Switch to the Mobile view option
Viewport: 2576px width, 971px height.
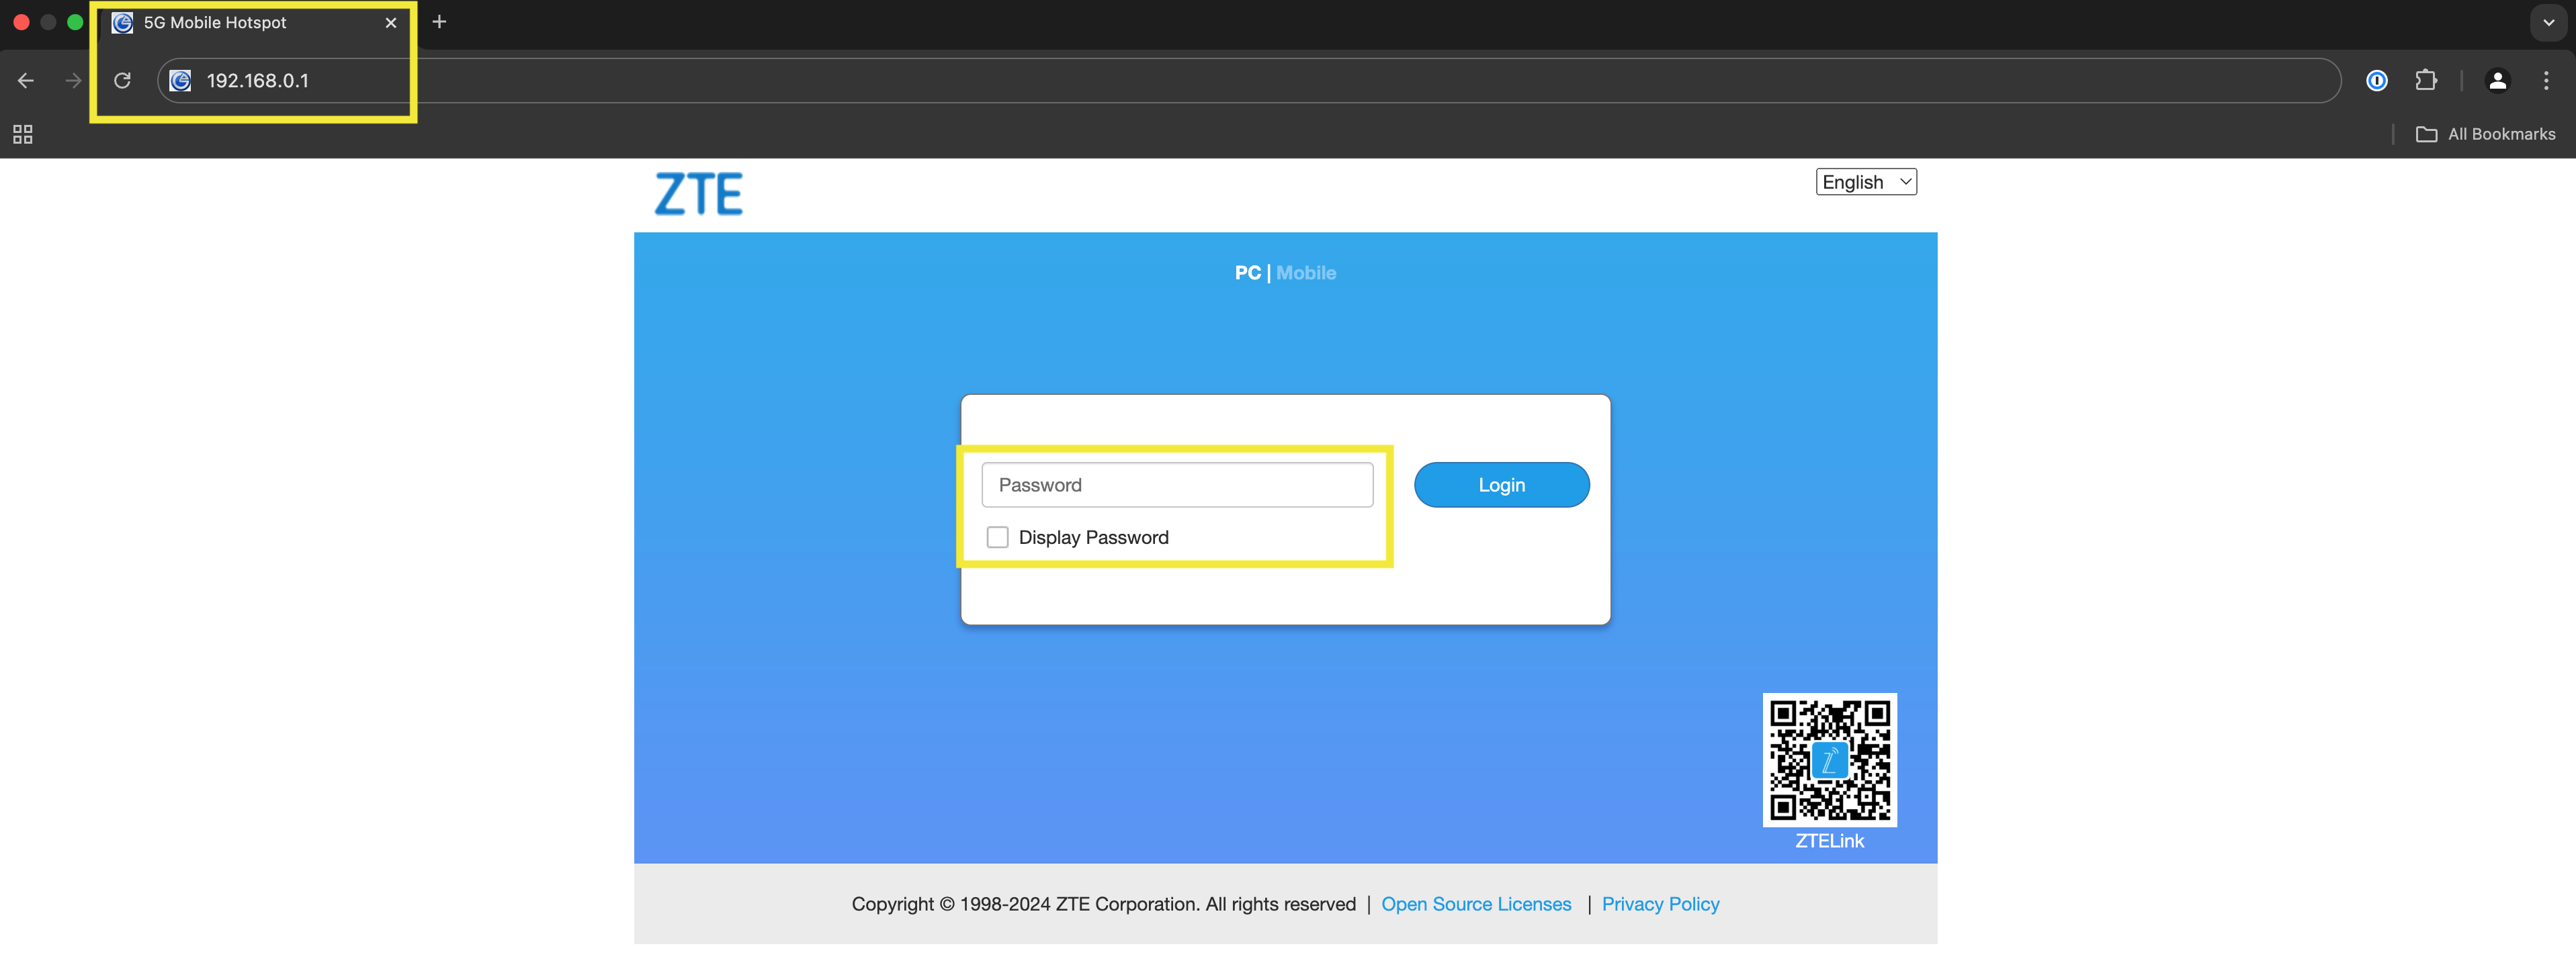[1306, 272]
